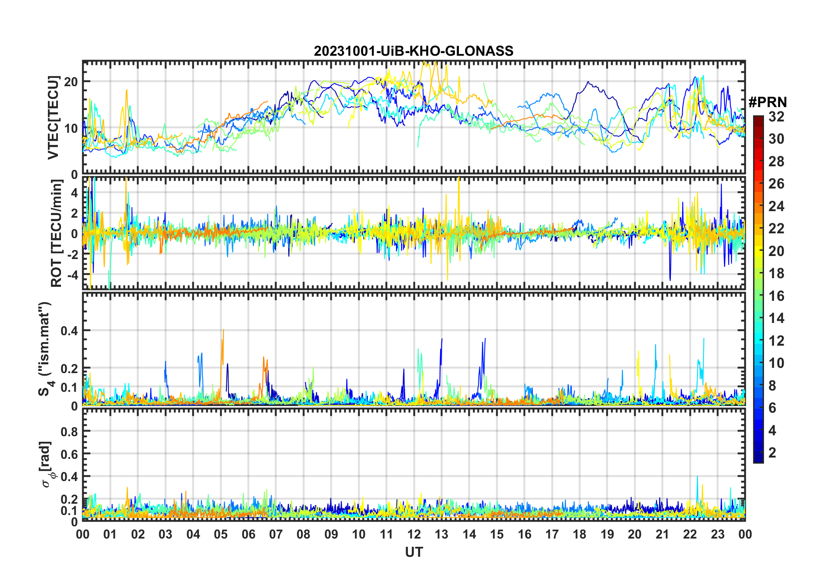Click hour label 11 on the UT axis
Screen dimensions: 828x579
click(387, 535)
